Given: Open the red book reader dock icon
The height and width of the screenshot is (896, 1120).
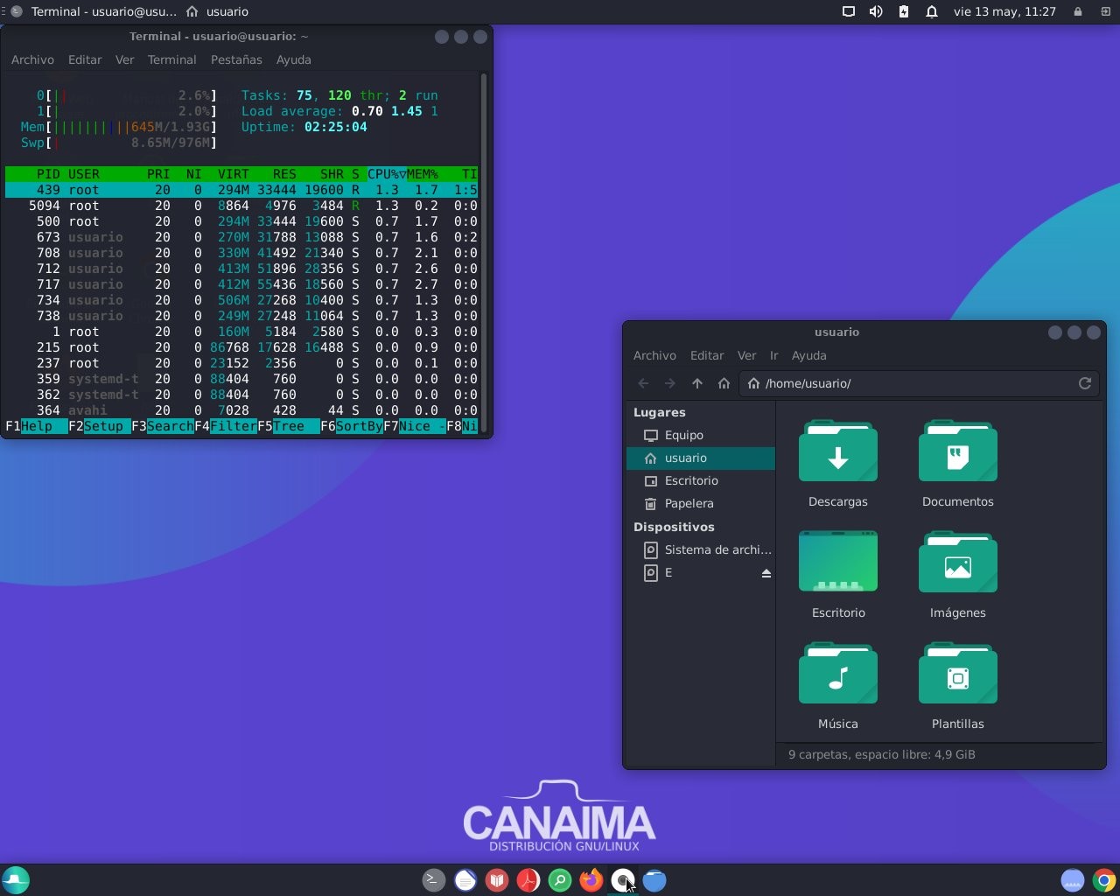Looking at the screenshot, I should [x=497, y=880].
